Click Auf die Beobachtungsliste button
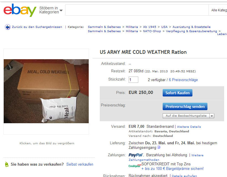 pos(186,116)
